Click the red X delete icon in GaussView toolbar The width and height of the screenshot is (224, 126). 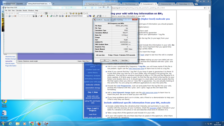tap(15, 16)
